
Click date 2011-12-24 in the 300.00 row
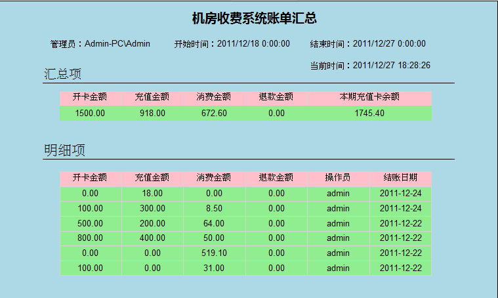[400, 209]
